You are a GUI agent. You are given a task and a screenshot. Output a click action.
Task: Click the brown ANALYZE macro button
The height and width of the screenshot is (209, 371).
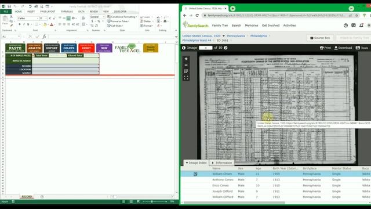pyautogui.click(x=34, y=48)
